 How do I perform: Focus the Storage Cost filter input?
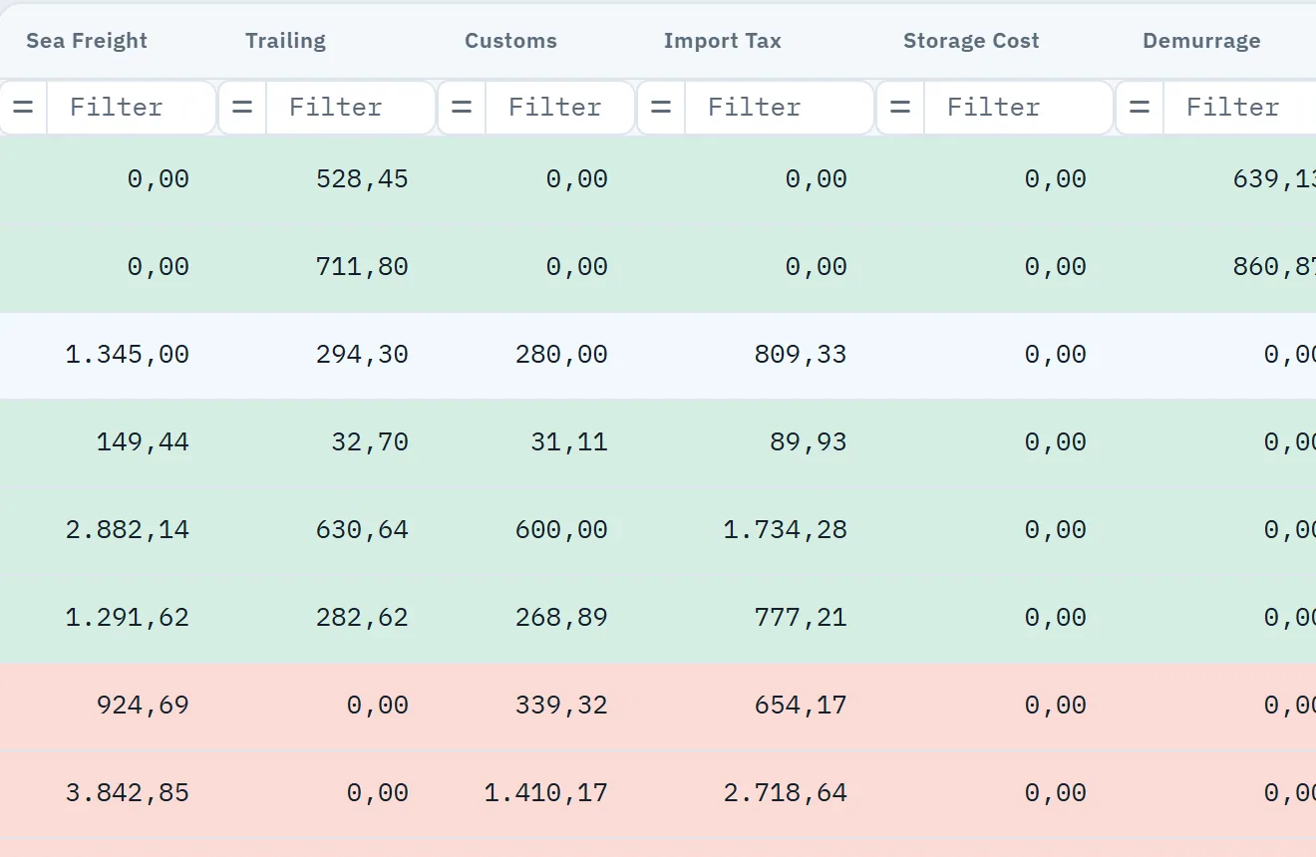1019,108
